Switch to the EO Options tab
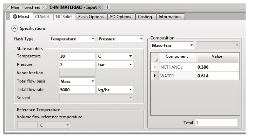Viewport: 253px width, 139px height. (x=121, y=17)
